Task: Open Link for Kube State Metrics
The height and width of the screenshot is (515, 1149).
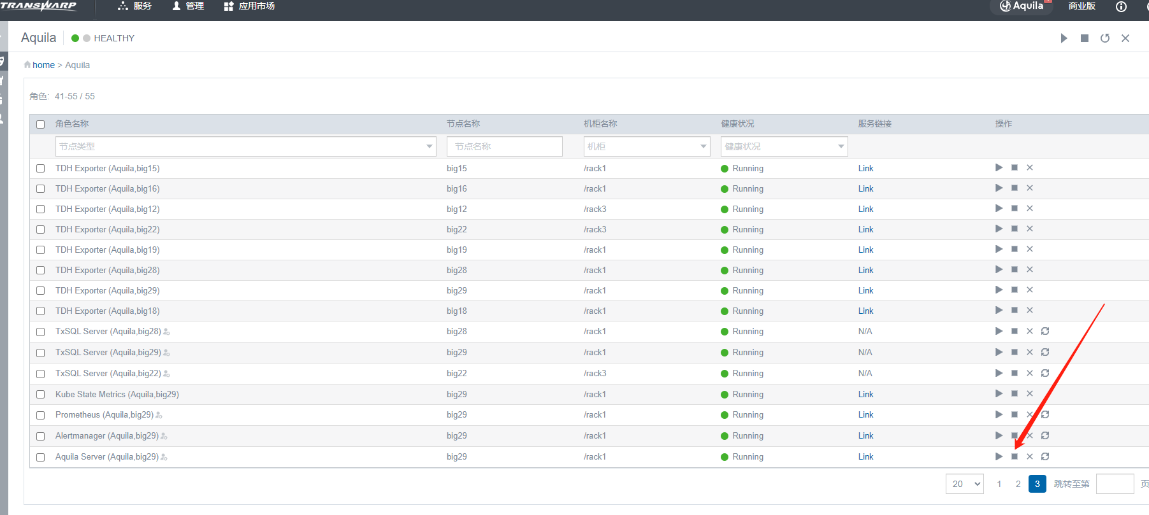Action: 865,394
